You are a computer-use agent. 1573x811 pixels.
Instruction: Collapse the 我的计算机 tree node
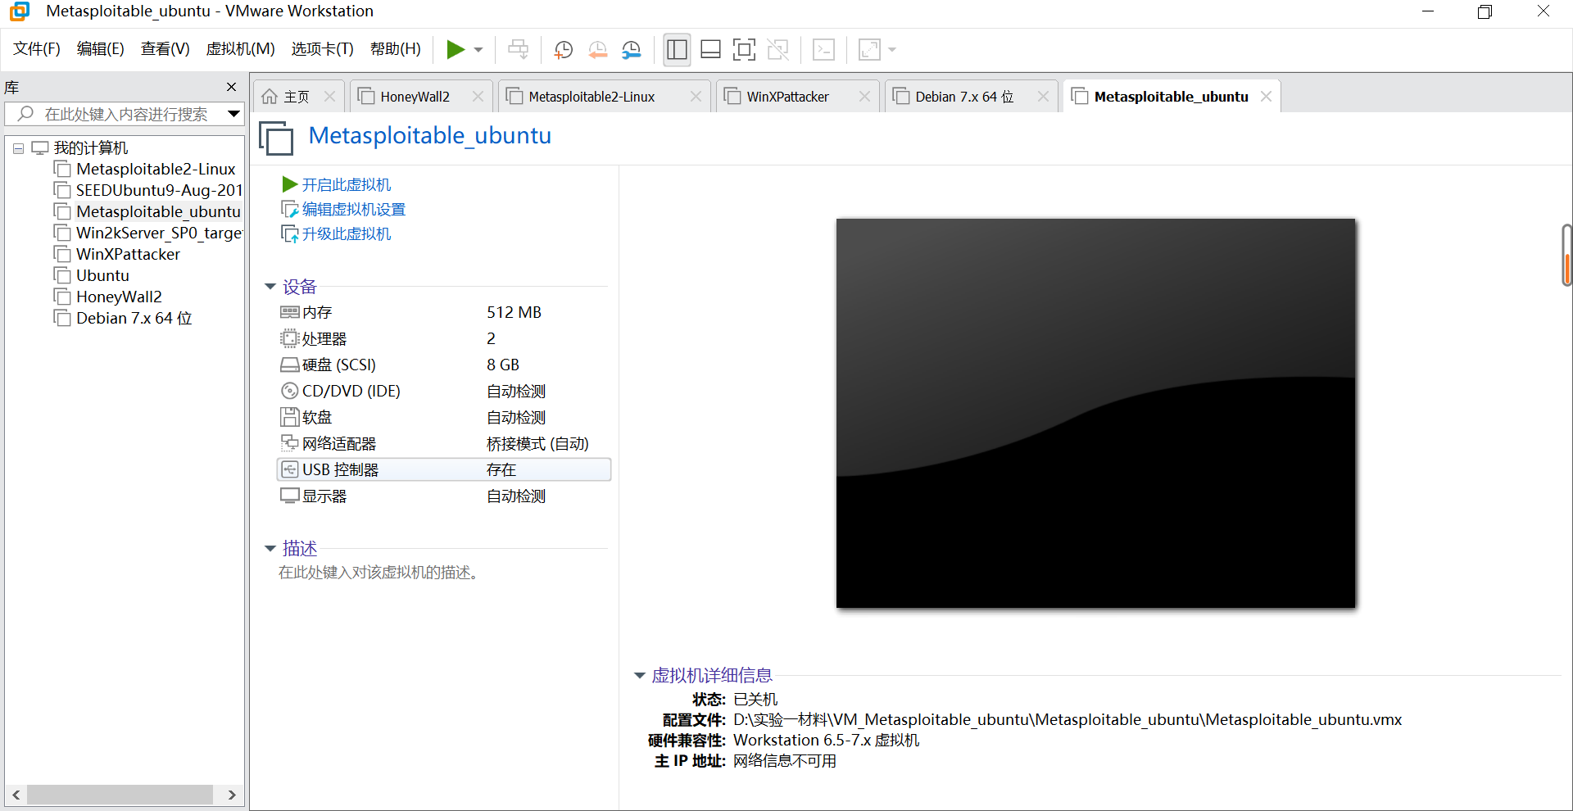pos(18,148)
